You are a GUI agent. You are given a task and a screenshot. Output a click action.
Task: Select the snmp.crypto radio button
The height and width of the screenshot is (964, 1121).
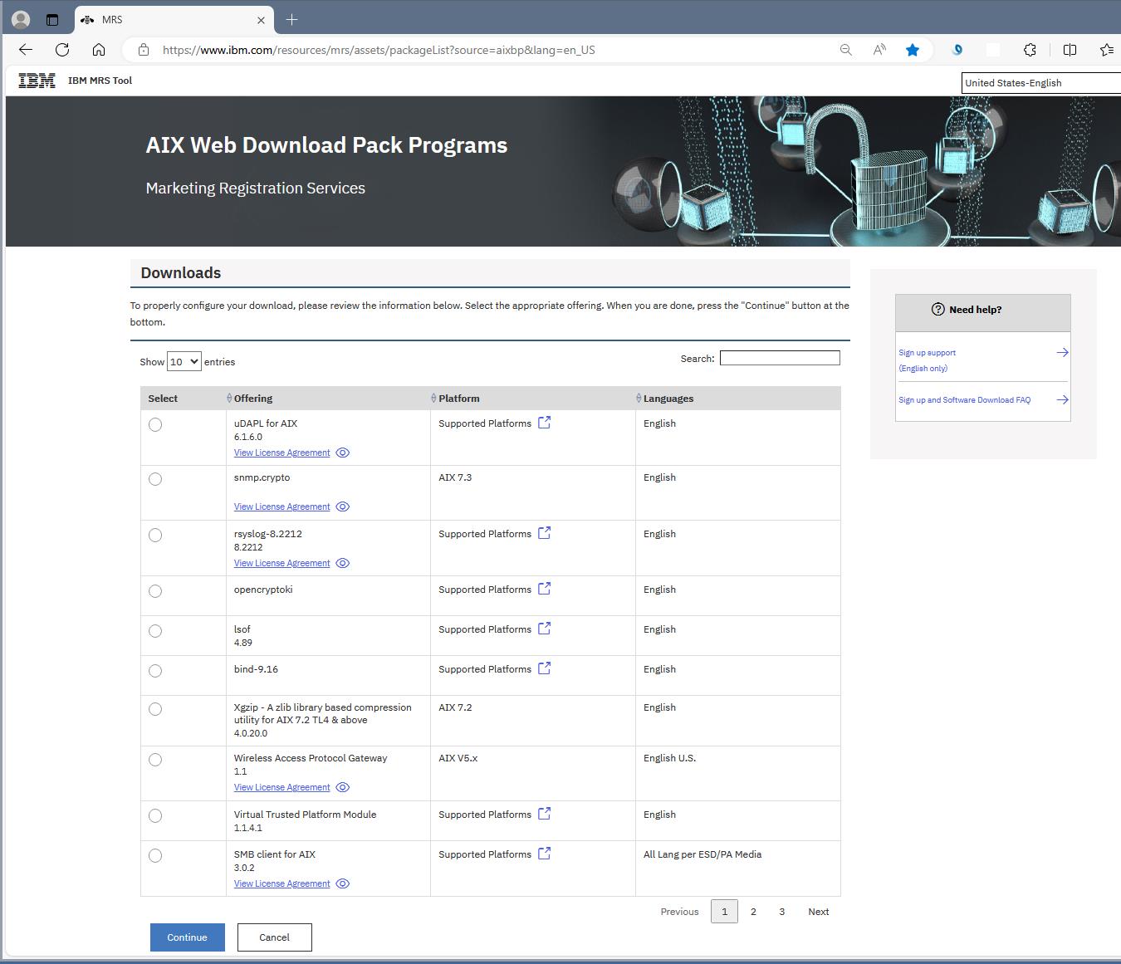155,479
